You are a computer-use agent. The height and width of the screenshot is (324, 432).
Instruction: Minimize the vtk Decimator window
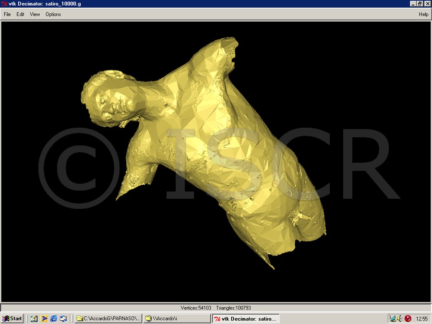coord(413,4)
